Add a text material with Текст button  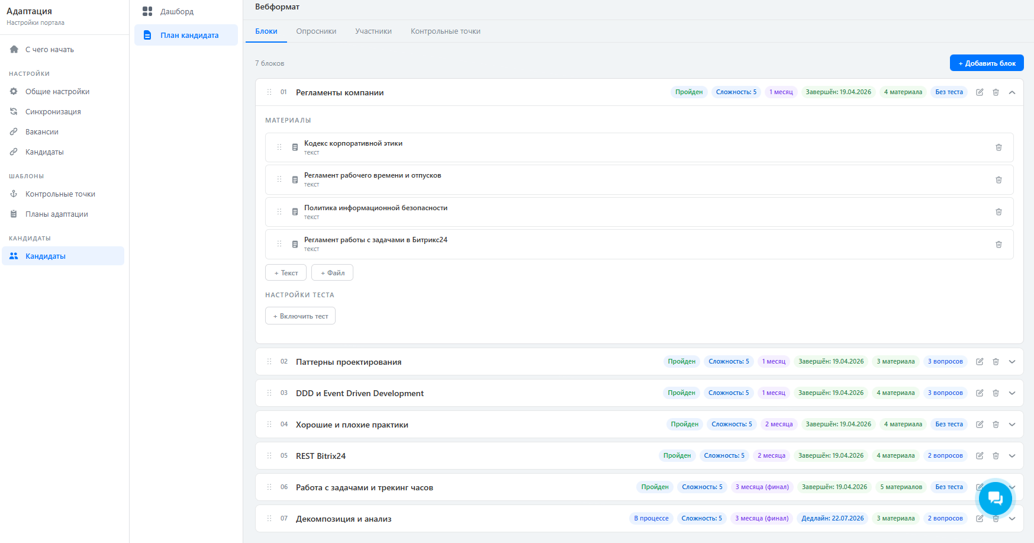(286, 273)
